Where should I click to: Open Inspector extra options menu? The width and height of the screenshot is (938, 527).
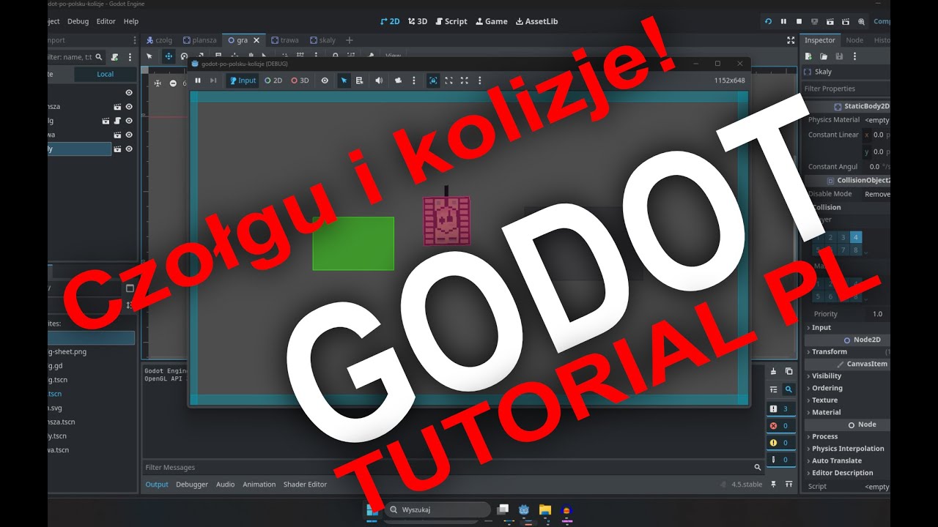coord(854,56)
